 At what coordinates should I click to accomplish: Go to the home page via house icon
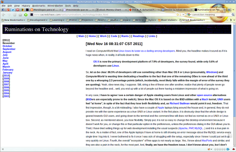point(20,14)
